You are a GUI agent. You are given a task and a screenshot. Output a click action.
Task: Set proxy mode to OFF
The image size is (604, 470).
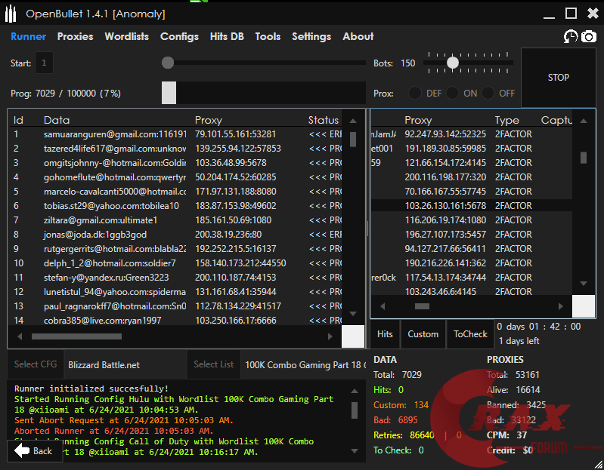(488, 93)
